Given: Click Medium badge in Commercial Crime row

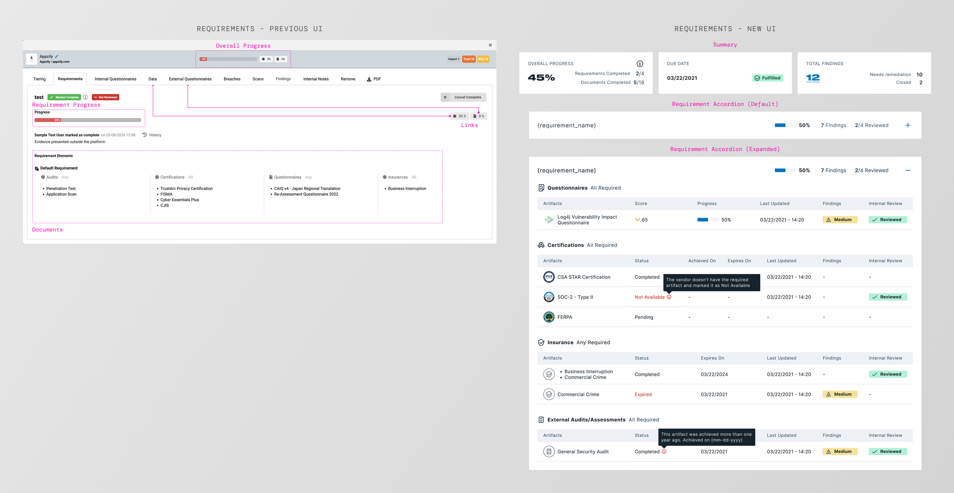Looking at the screenshot, I should 840,394.
